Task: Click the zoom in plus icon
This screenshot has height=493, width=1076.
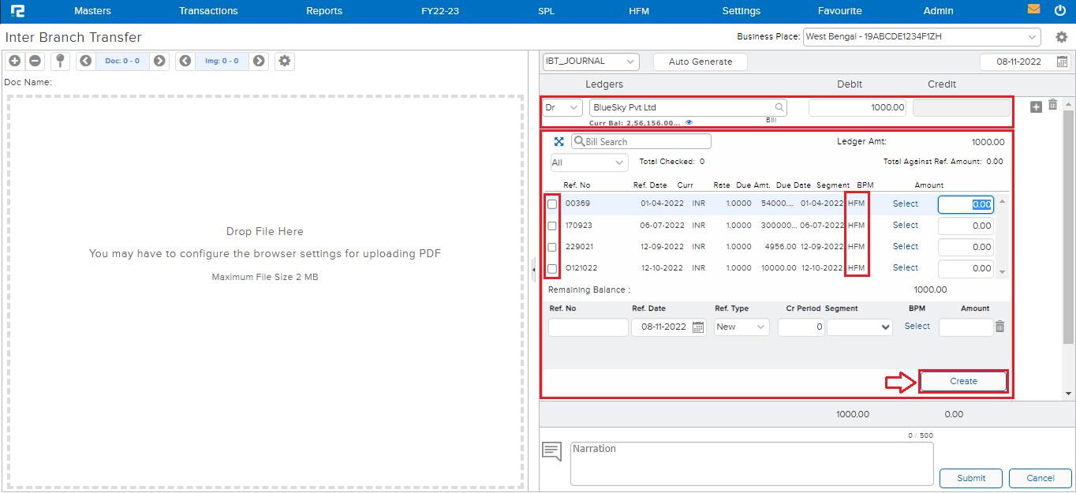Action: click(15, 61)
